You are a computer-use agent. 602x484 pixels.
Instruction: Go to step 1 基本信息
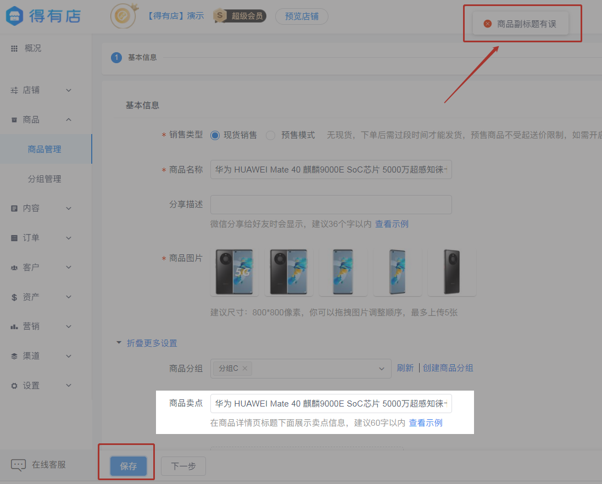point(134,58)
